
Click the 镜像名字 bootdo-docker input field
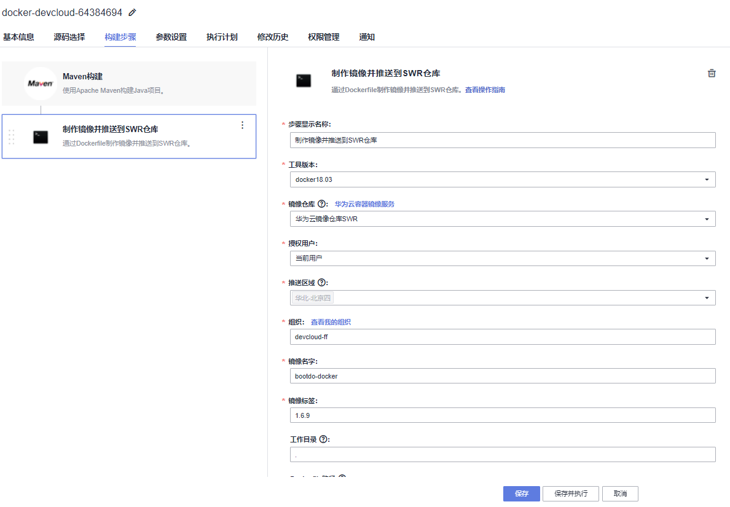[503, 376]
